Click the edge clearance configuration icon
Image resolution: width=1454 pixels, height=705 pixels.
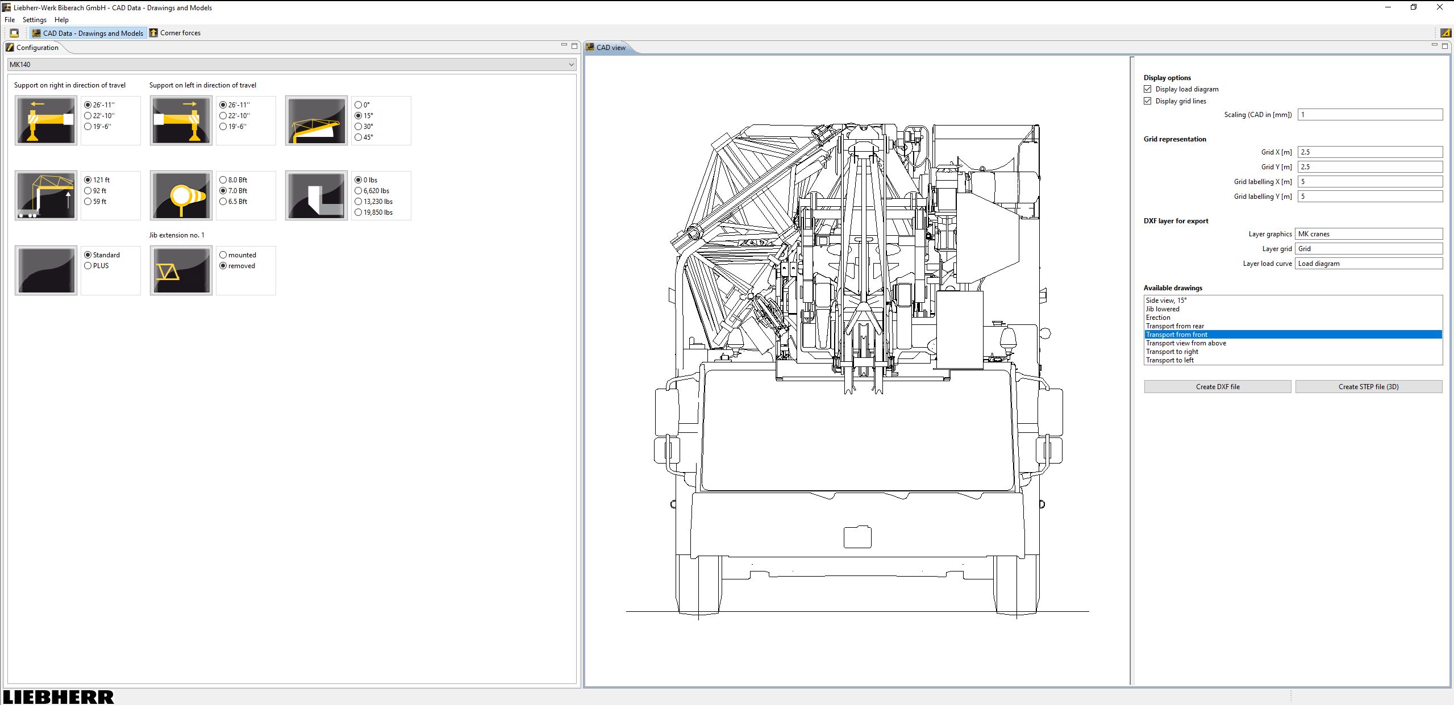[x=315, y=195]
